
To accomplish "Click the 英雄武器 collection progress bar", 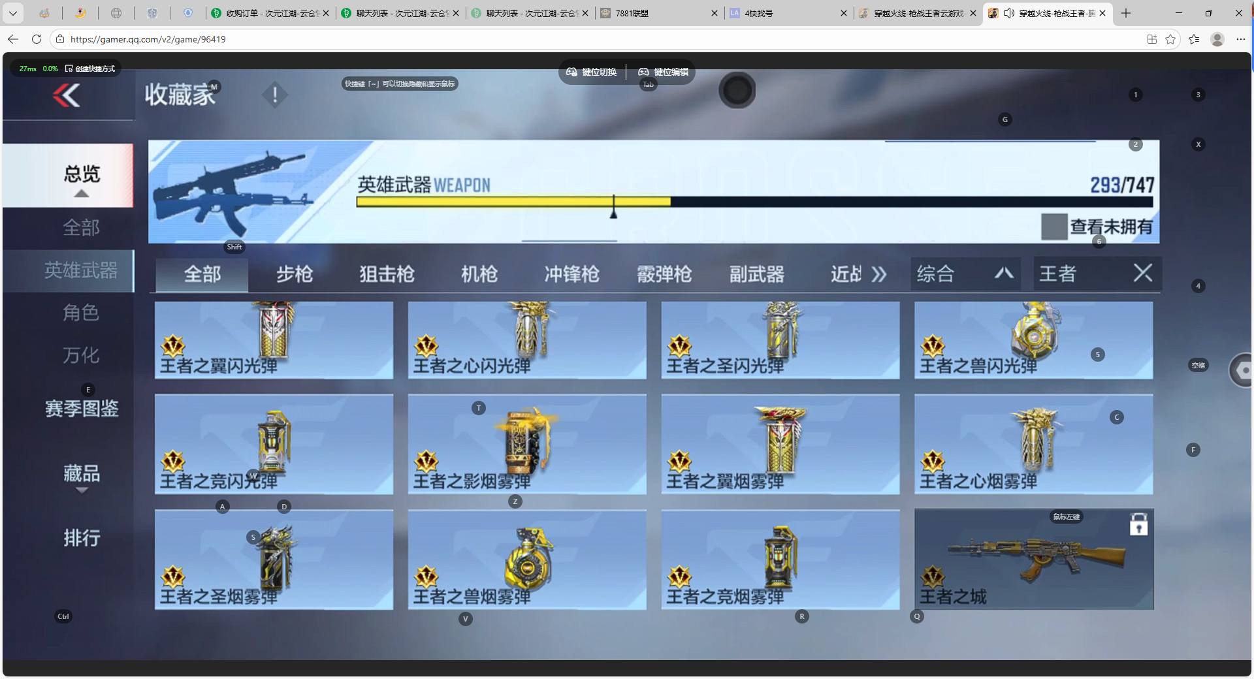I will (754, 202).
